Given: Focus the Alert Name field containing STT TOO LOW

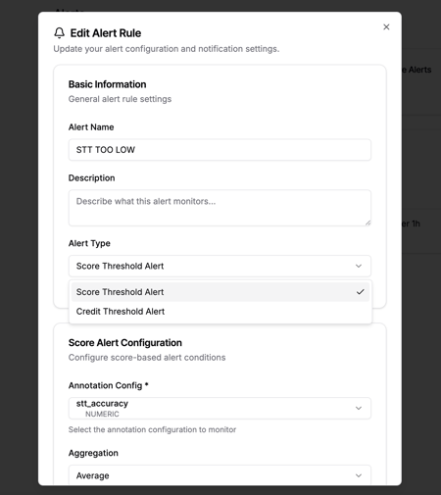Looking at the screenshot, I should click(x=220, y=150).
